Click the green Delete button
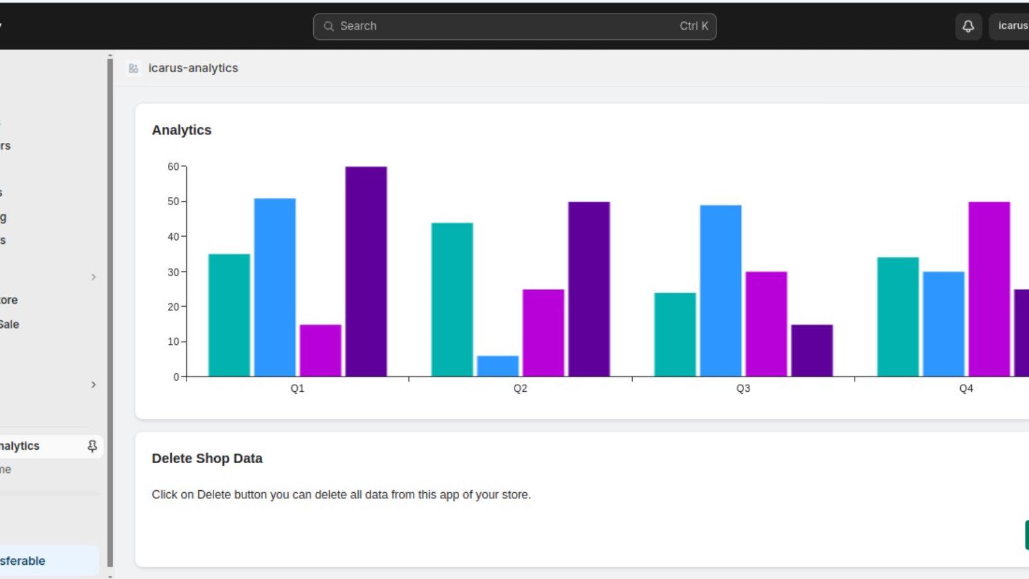 pos(1027,533)
